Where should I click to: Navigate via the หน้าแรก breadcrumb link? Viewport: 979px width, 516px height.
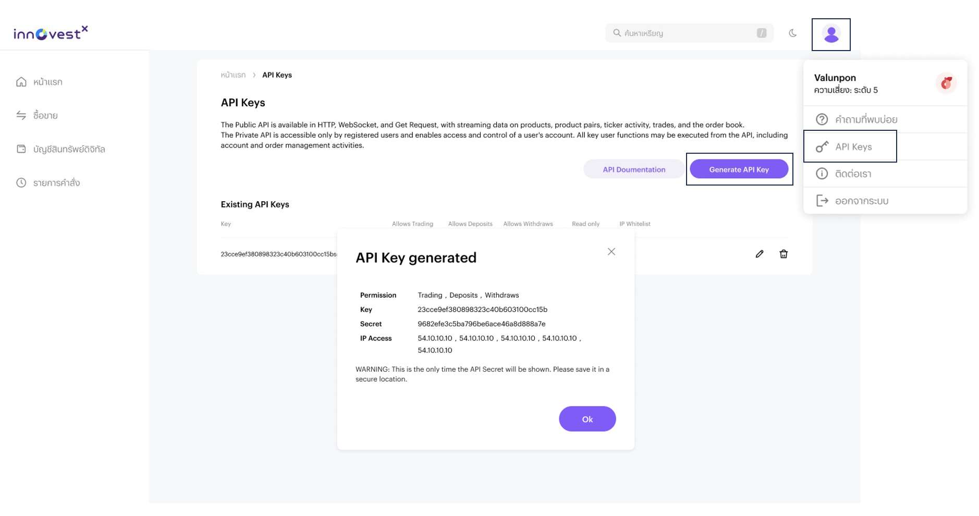coord(234,75)
